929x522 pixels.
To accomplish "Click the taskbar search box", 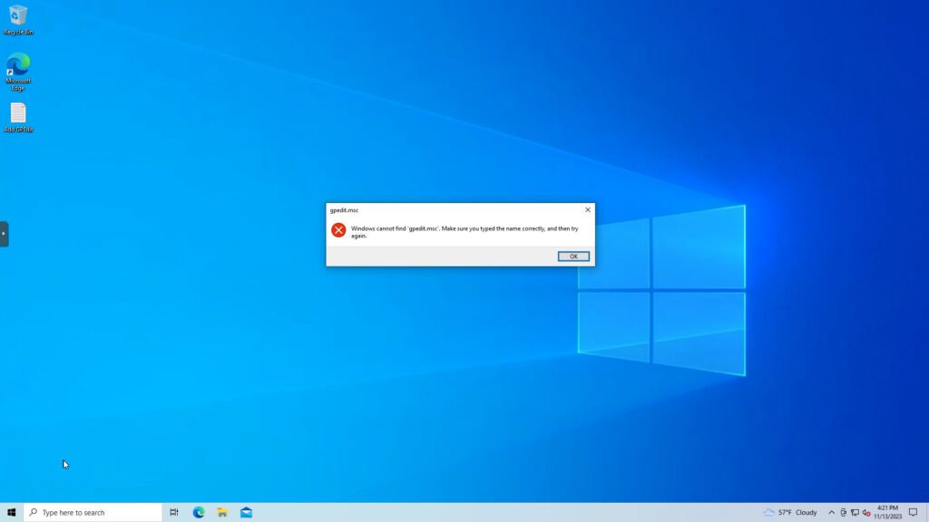I will tap(93, 512).
